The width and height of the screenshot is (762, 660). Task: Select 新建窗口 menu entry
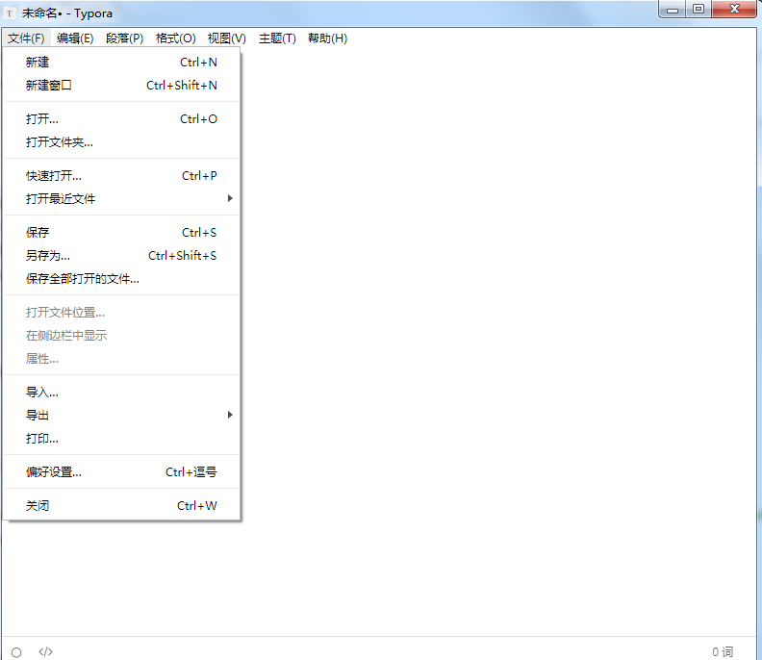121,85
